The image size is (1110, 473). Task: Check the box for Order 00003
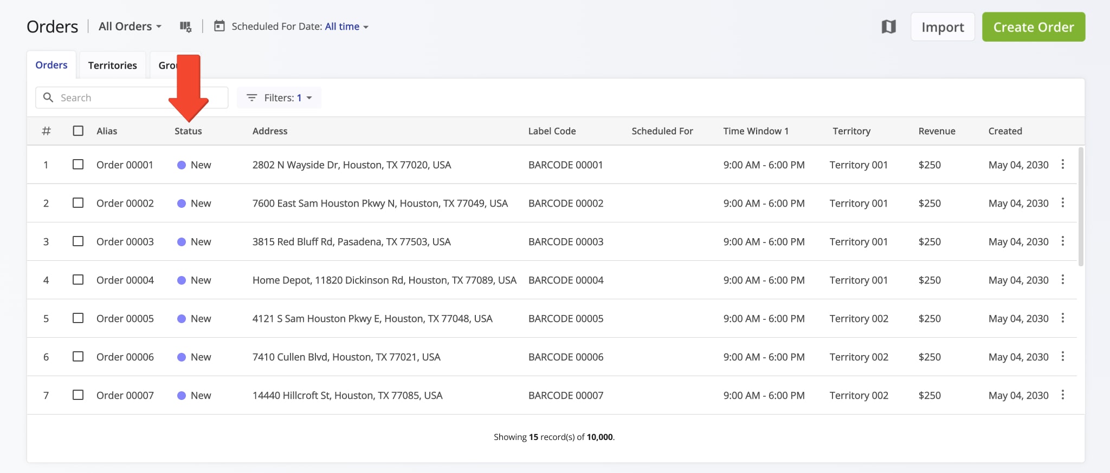click(x=78, y=241)
